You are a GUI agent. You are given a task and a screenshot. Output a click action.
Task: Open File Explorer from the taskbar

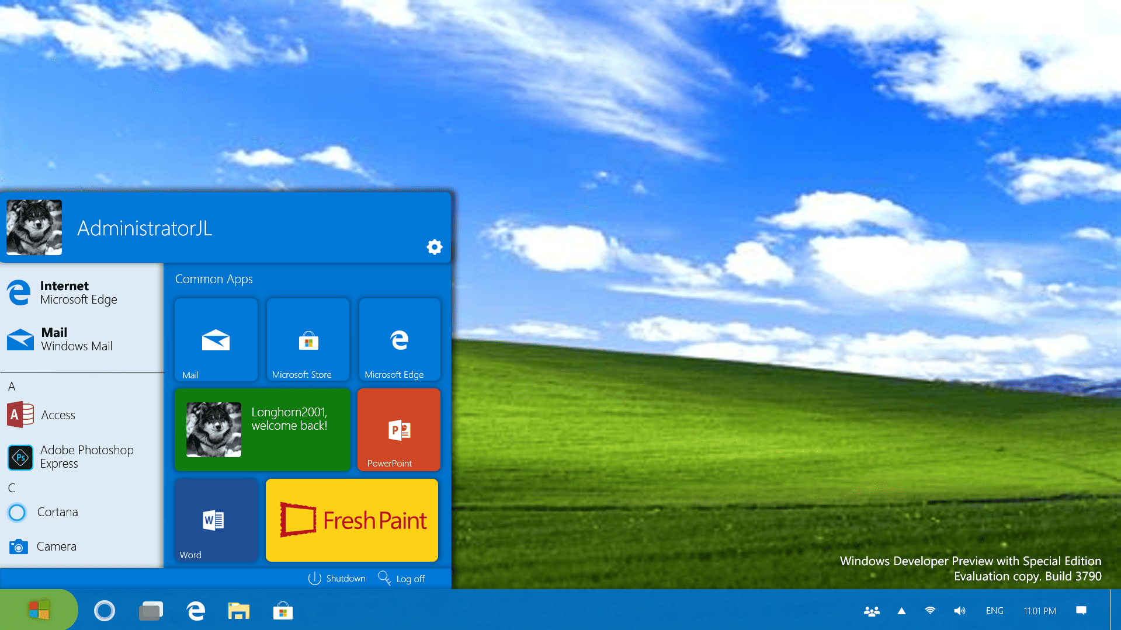pos(239,611)
